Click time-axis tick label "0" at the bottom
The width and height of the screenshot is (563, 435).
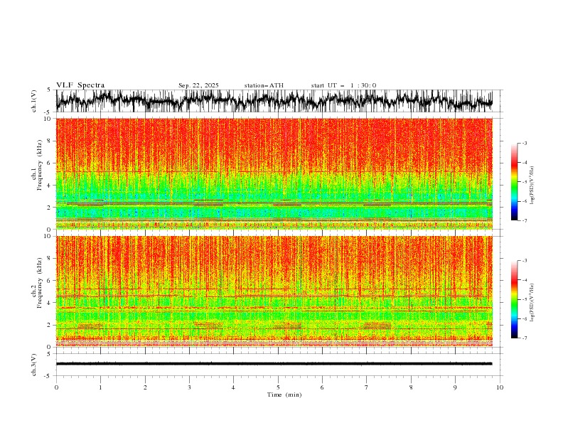coord(56,387)
